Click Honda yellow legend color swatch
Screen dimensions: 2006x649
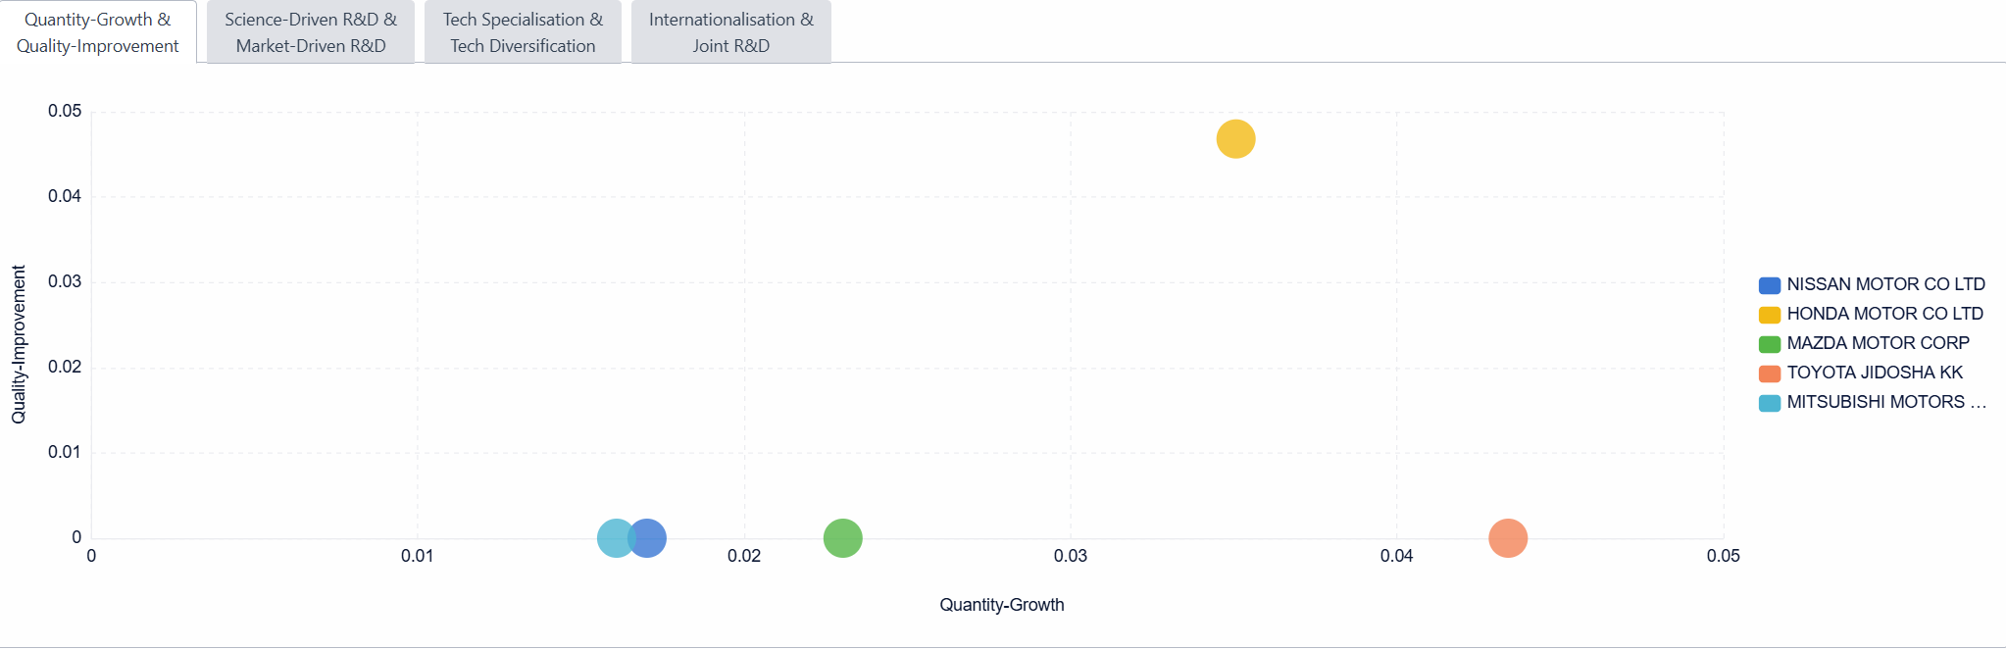pyautogui.click(x=1770, y=315)
